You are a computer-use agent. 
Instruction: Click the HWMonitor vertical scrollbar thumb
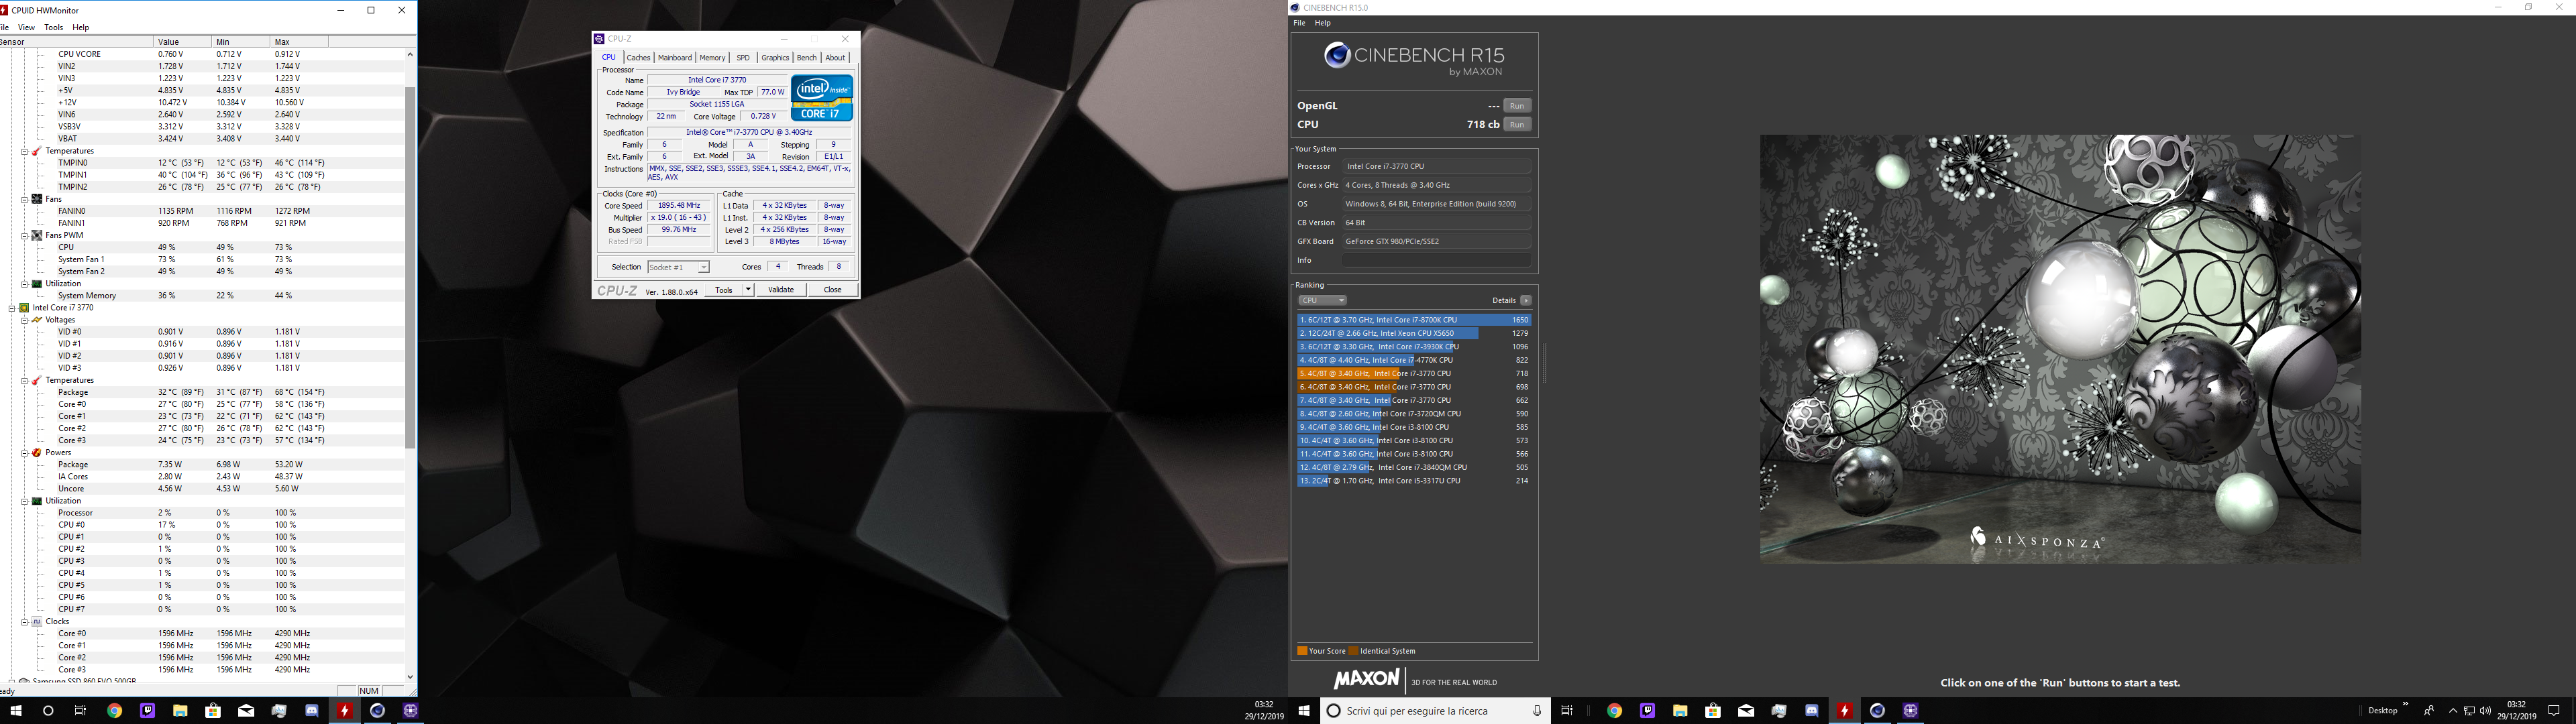coord(410,267)
